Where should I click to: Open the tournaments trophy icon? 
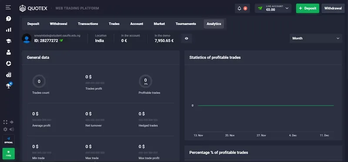coord(9,86)
